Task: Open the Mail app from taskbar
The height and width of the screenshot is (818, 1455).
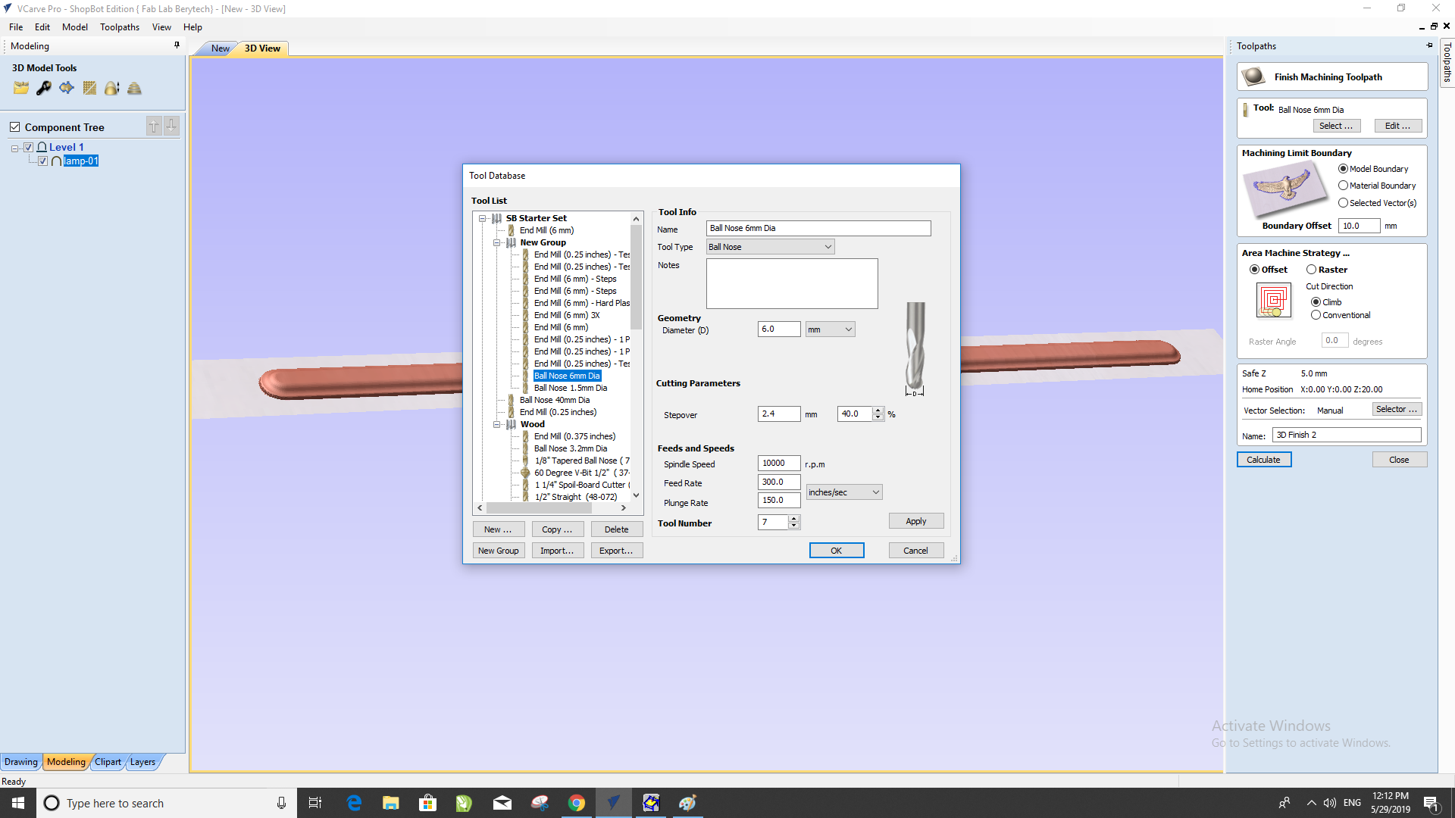Action: [502, 803]
